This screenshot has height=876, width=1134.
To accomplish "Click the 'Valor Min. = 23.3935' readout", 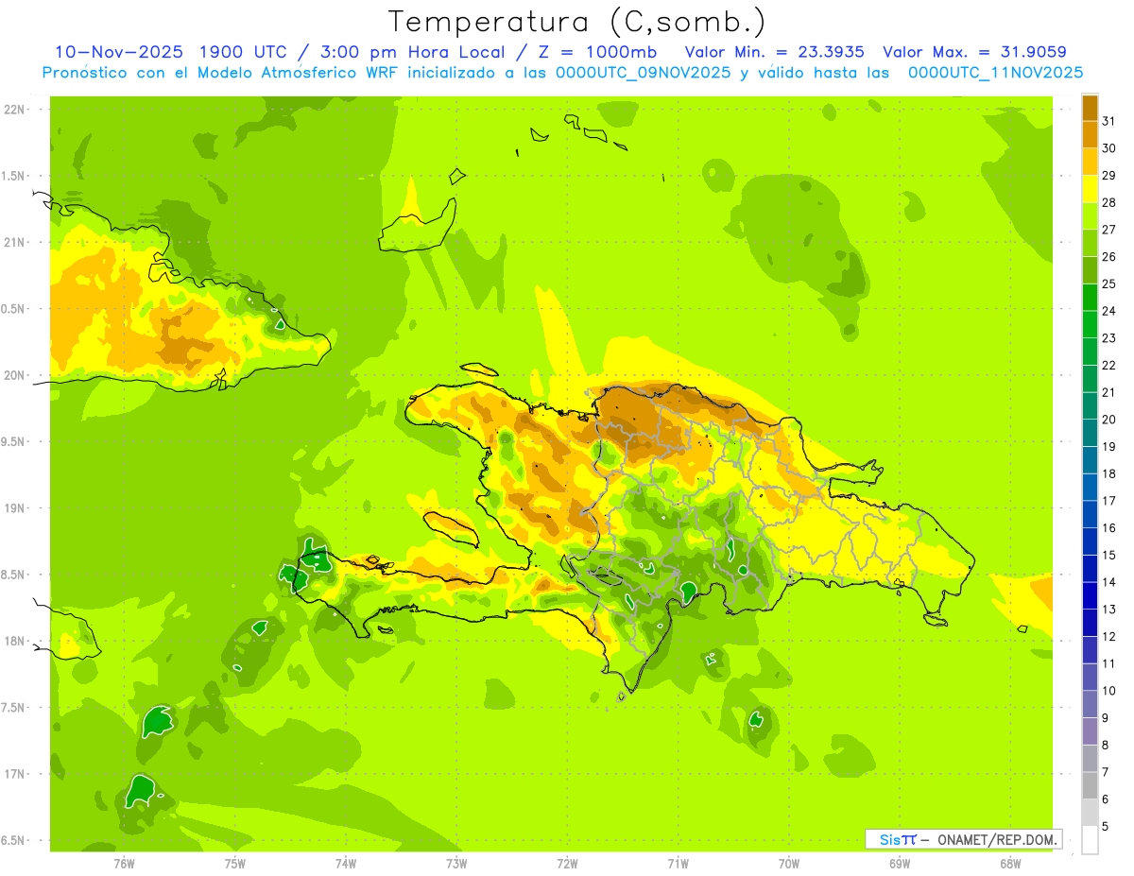I will click(774, 52).
